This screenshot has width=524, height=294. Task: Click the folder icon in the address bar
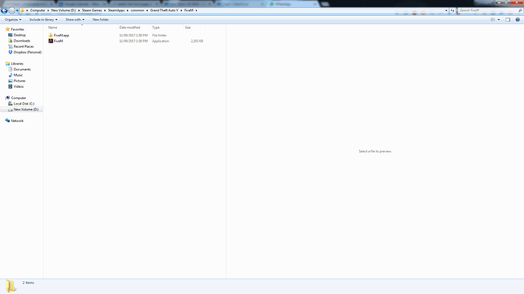pos(22,11)
